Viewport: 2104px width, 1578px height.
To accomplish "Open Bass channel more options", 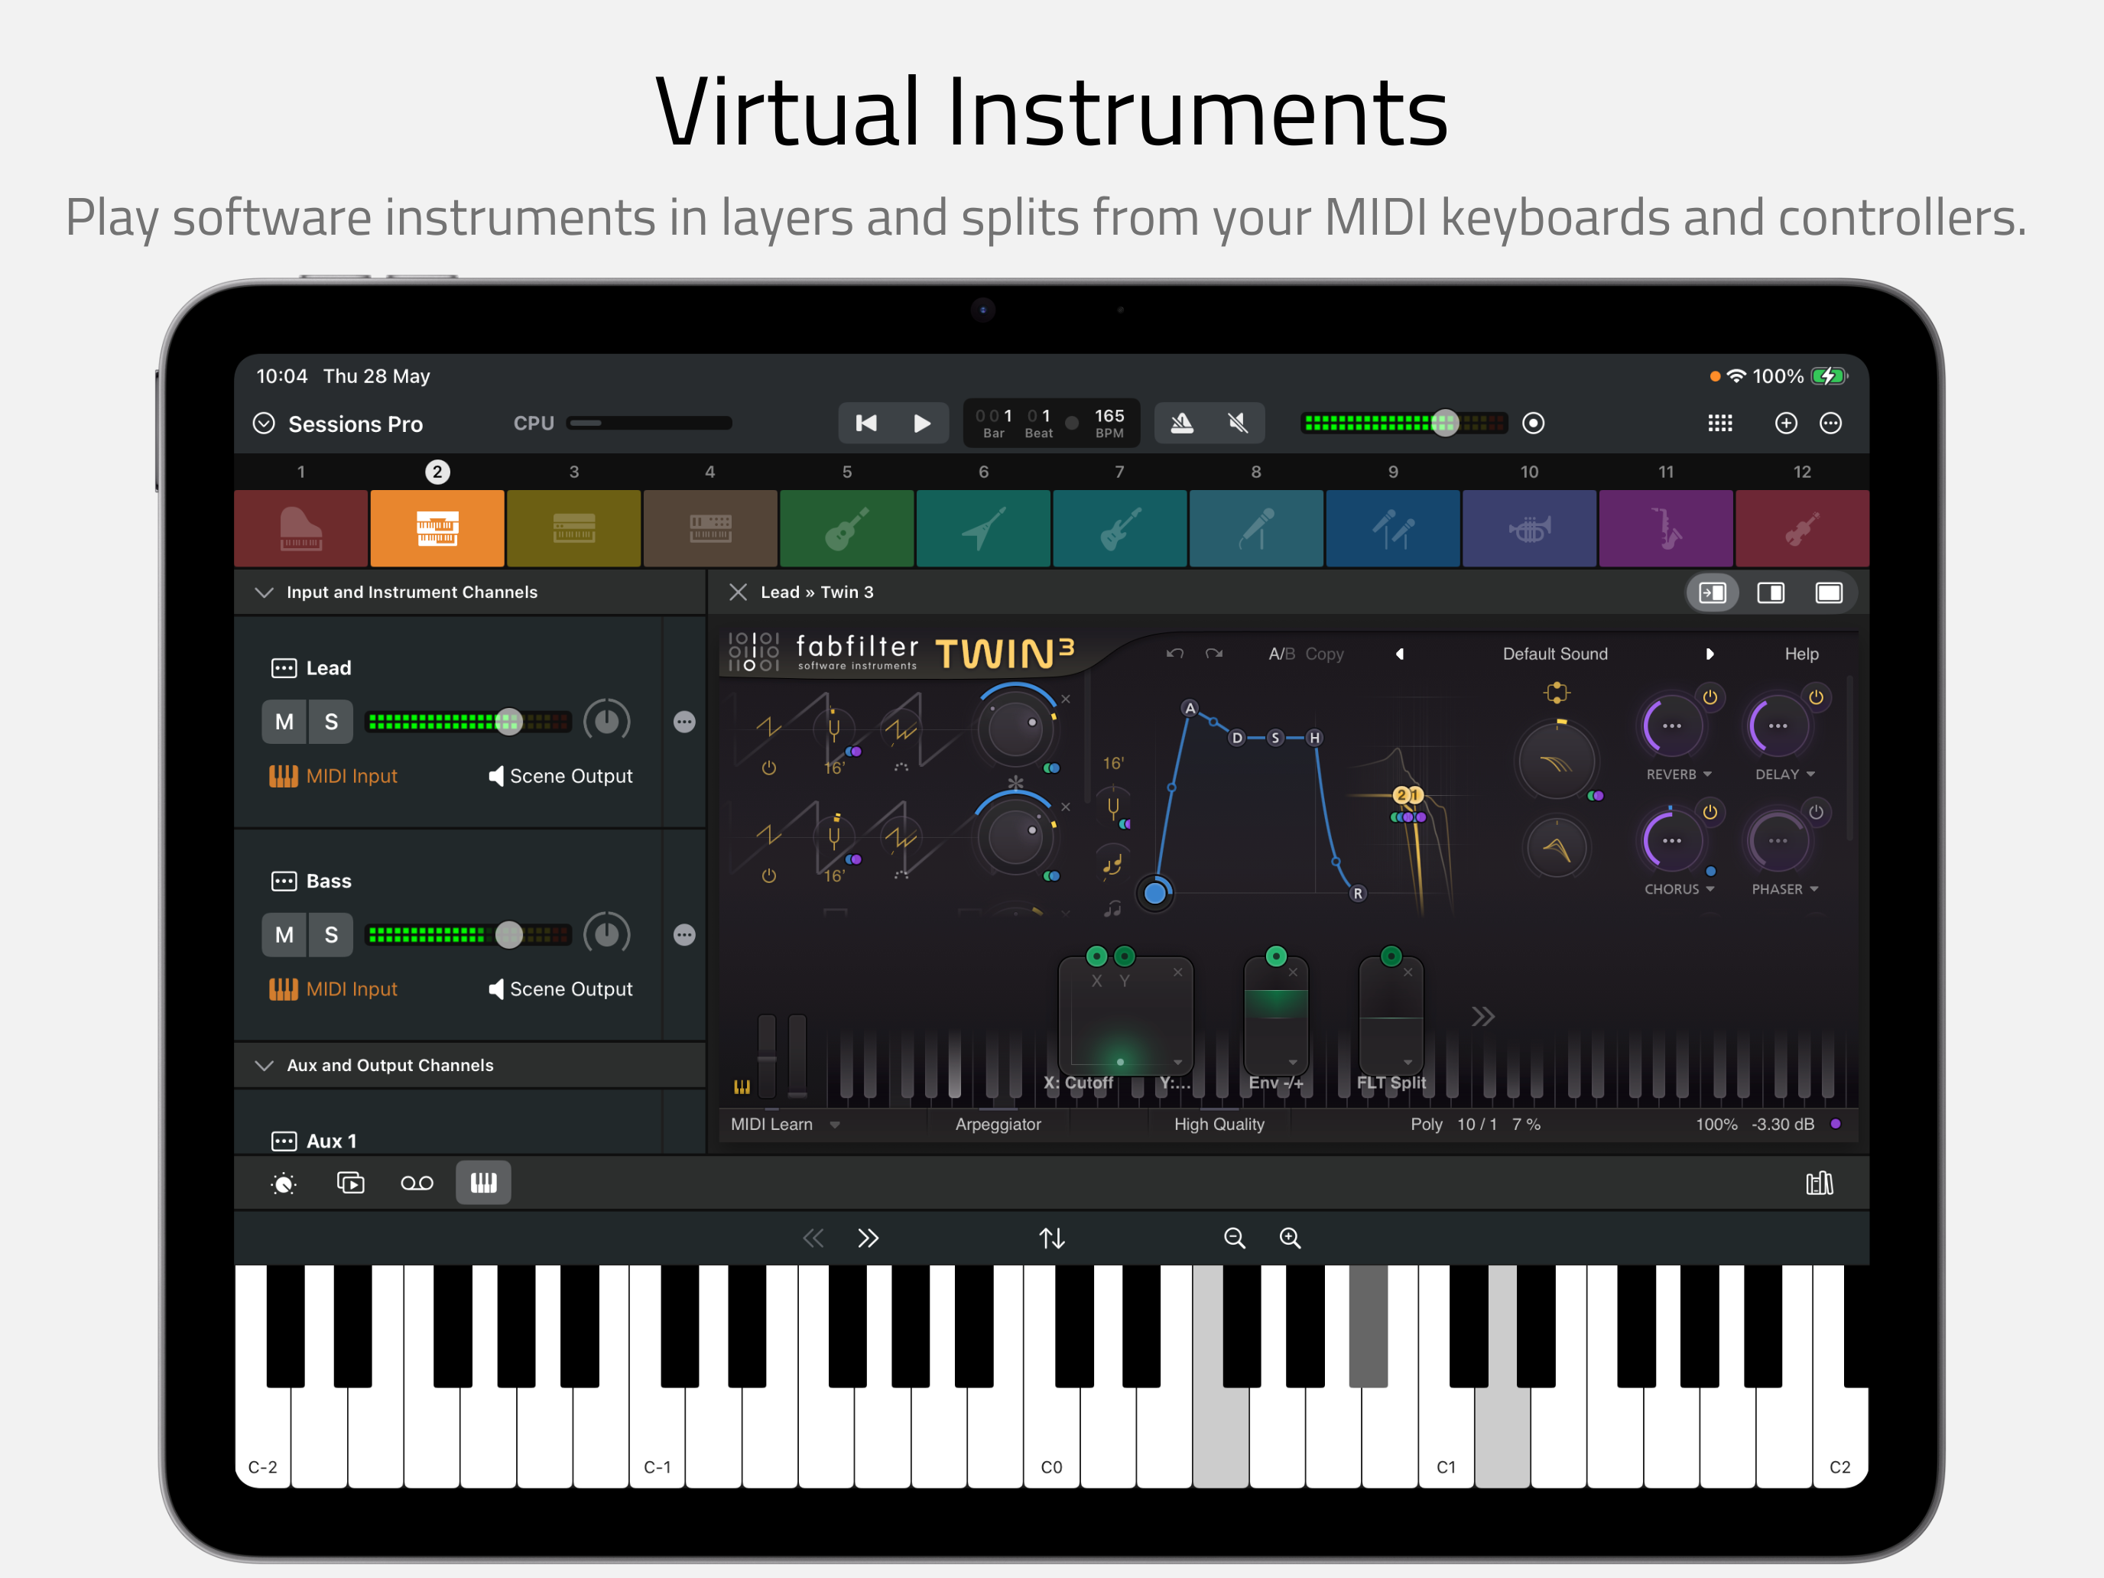I will coord(684,935).
